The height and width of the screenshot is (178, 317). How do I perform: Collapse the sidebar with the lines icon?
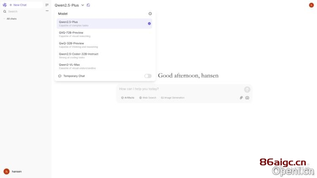click(47, 5)
